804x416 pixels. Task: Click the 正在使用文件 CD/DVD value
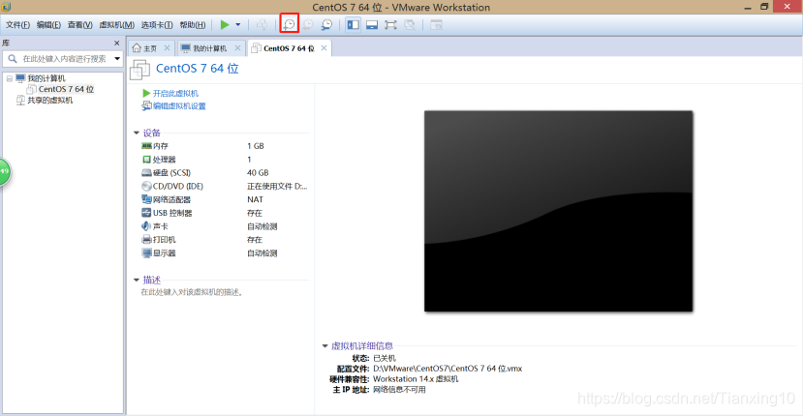277,186
